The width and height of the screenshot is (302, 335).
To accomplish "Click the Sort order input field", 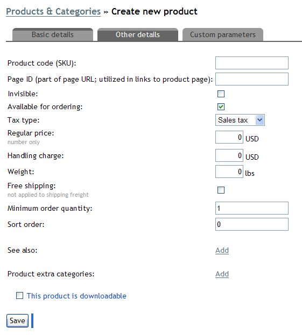I will [252, 224].
